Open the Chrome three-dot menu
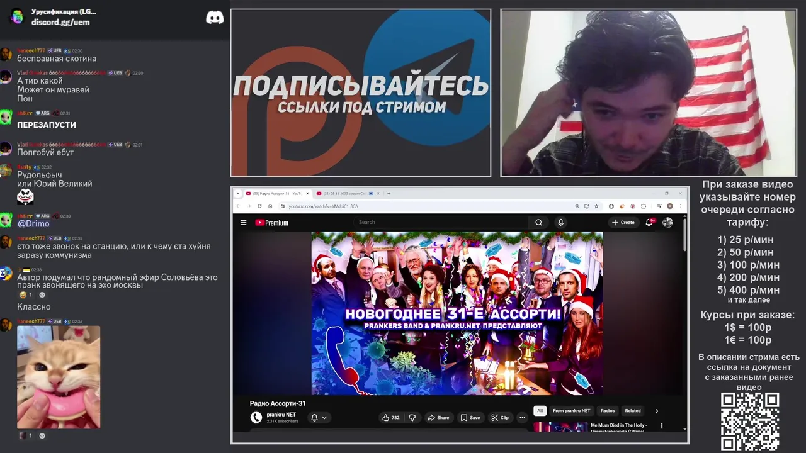The image size is (806, 453). pyautogui.click(x=680, y=206)
